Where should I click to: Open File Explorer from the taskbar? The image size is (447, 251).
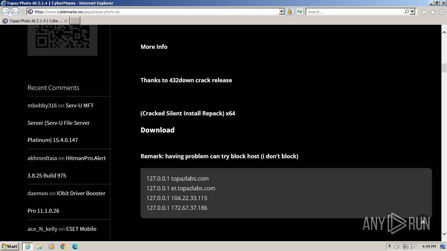pos(39,246)
